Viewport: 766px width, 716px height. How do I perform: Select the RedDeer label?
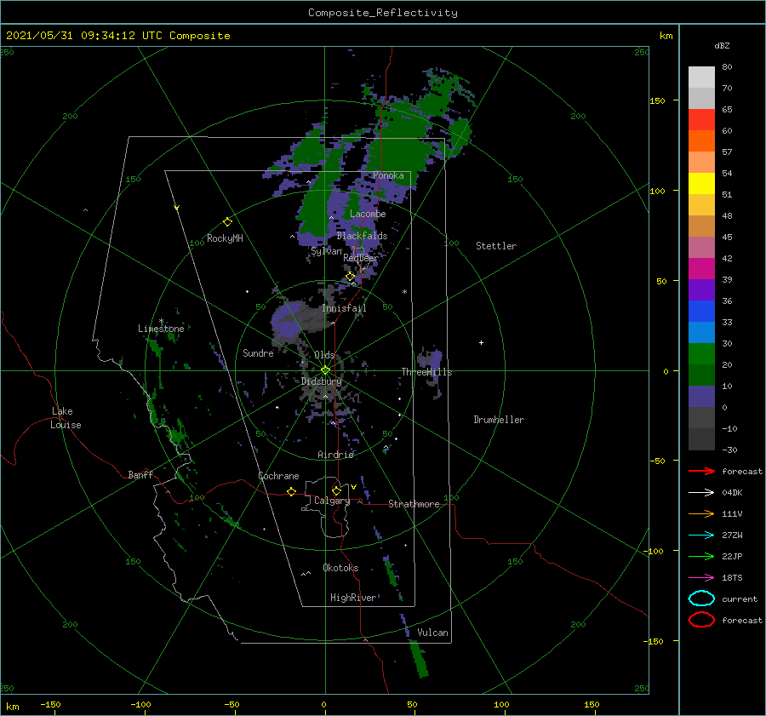[361, 258]
